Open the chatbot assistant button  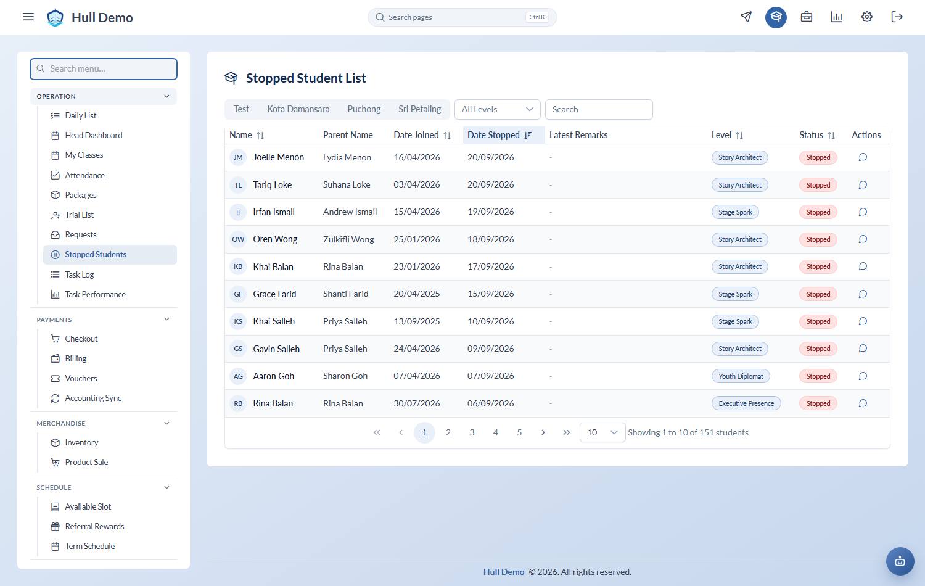tap(900, 561)
